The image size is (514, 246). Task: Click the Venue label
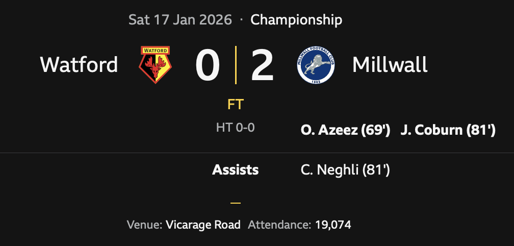(x=144, y=225)
